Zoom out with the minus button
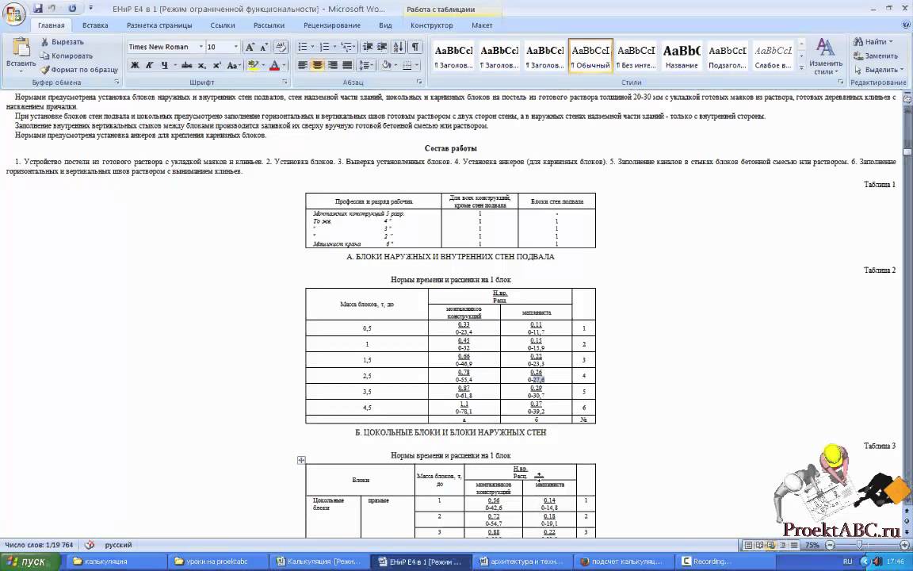913x571 pixels. pos(831,546)
